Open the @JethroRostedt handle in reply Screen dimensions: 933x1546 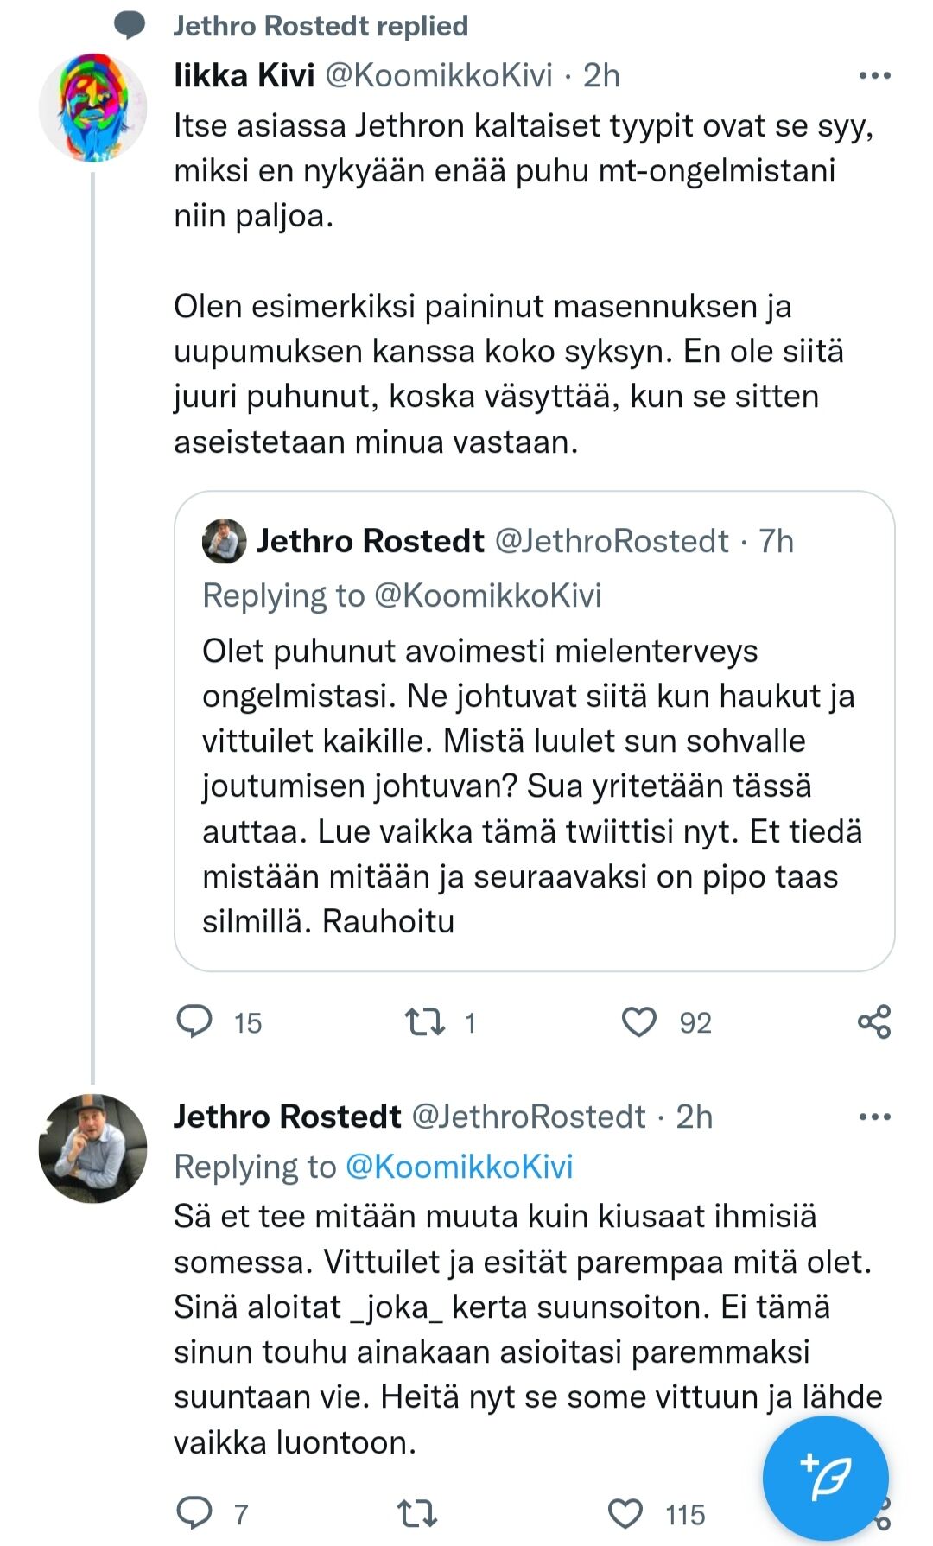point(529,1117)
